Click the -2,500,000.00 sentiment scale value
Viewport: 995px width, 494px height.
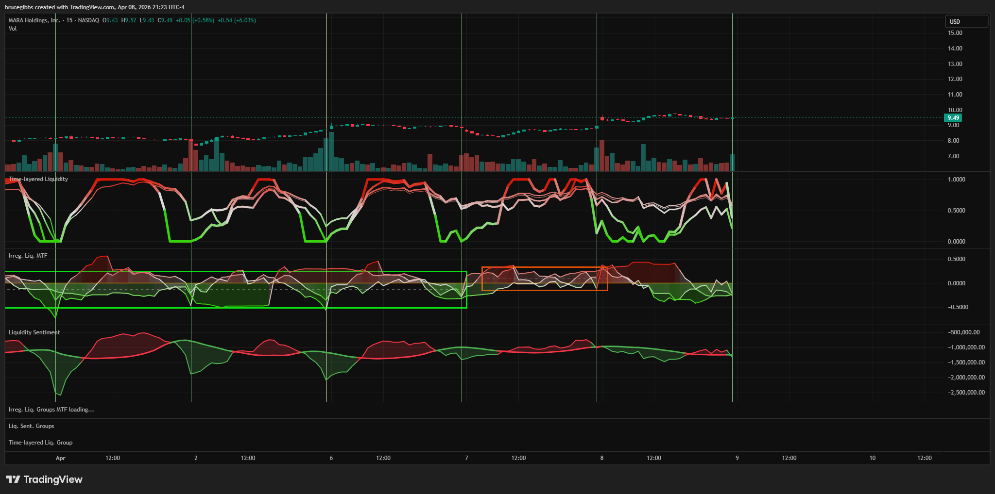[x=966, y=393]
